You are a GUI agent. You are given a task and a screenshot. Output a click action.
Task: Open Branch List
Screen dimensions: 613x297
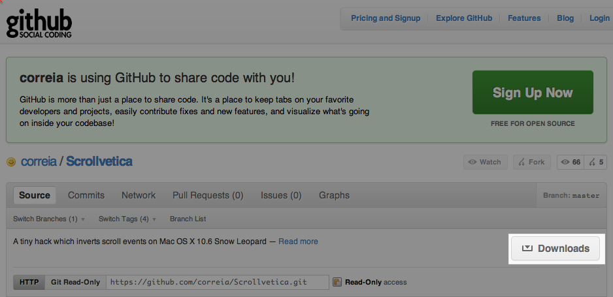pos(188,219)
